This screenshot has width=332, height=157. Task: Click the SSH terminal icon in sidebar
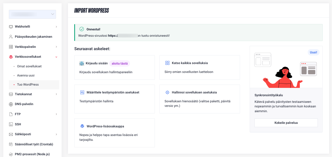pos(11,124)
